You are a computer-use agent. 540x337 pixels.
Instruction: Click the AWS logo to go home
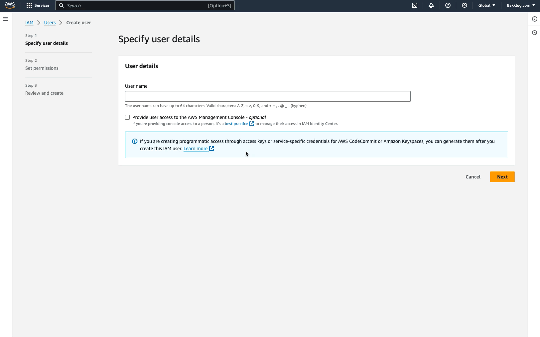(10, 5)
